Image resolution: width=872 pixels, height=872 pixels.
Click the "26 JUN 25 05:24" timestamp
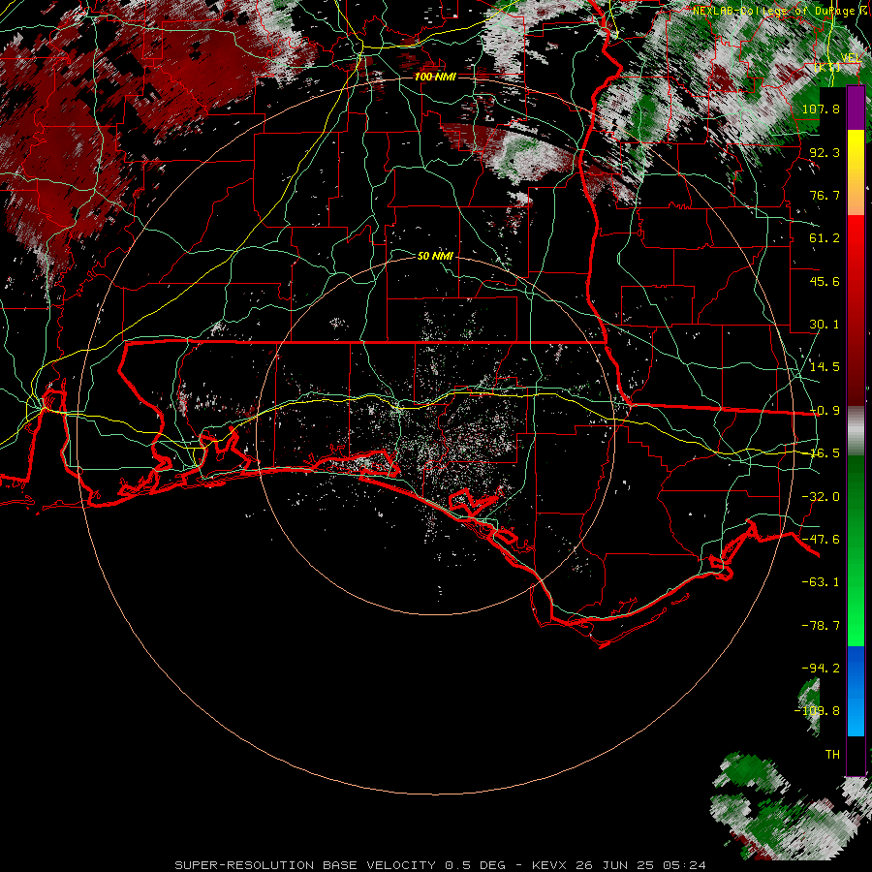tap(641, 865)
